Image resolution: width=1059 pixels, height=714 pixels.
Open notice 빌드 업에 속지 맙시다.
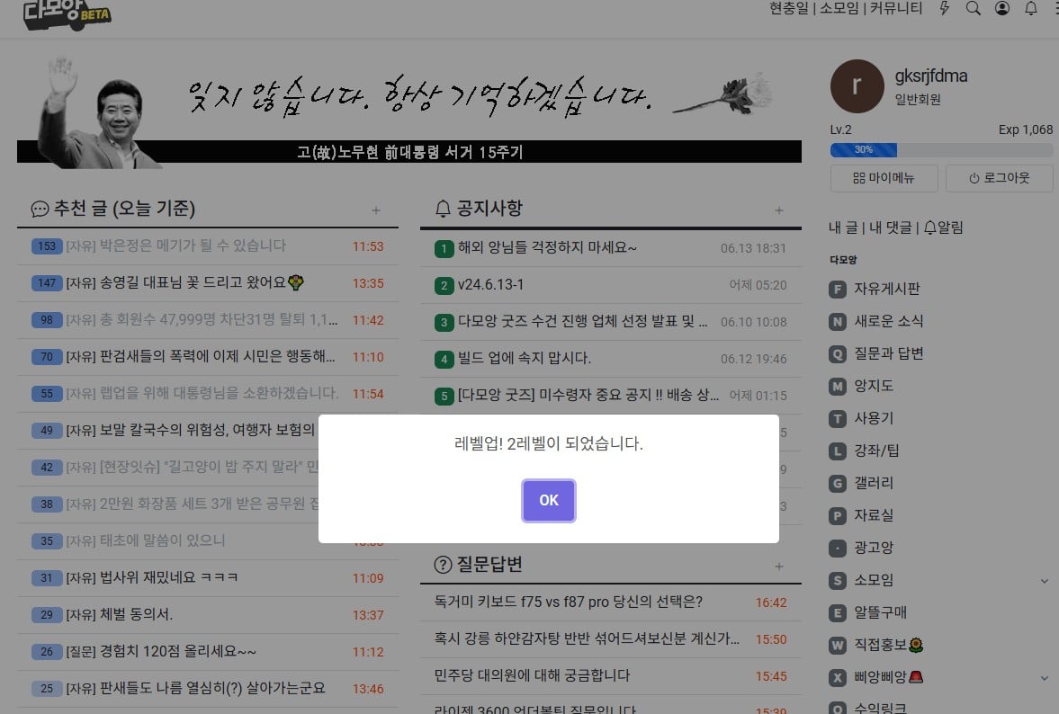tap(524, 359)
